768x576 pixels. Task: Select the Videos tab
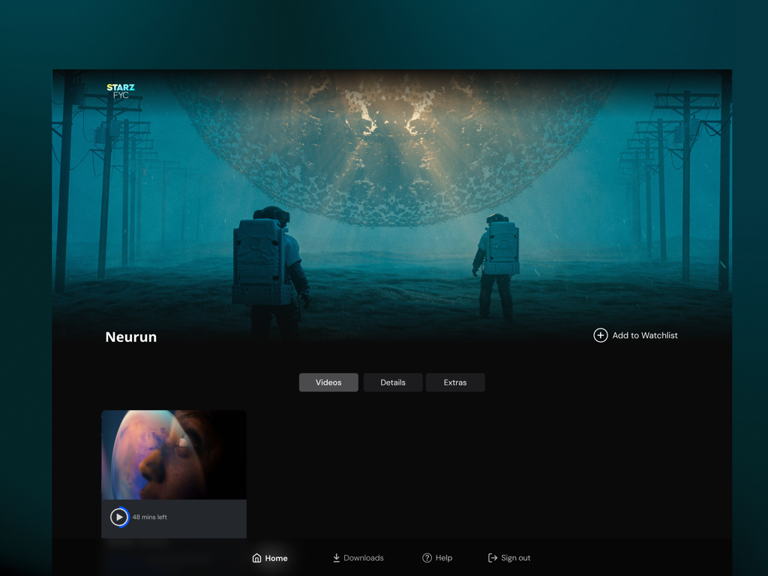tap(328, 382)
